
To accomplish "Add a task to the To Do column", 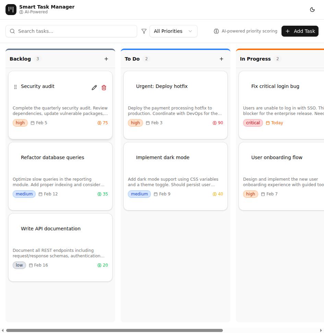I will click(221, 59).
